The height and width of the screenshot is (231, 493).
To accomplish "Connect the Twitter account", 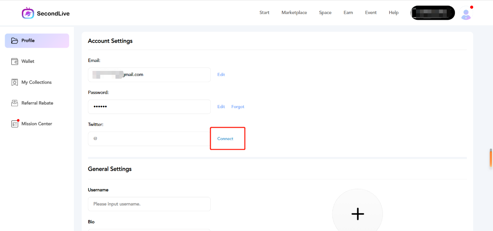I will pos(225,139).
